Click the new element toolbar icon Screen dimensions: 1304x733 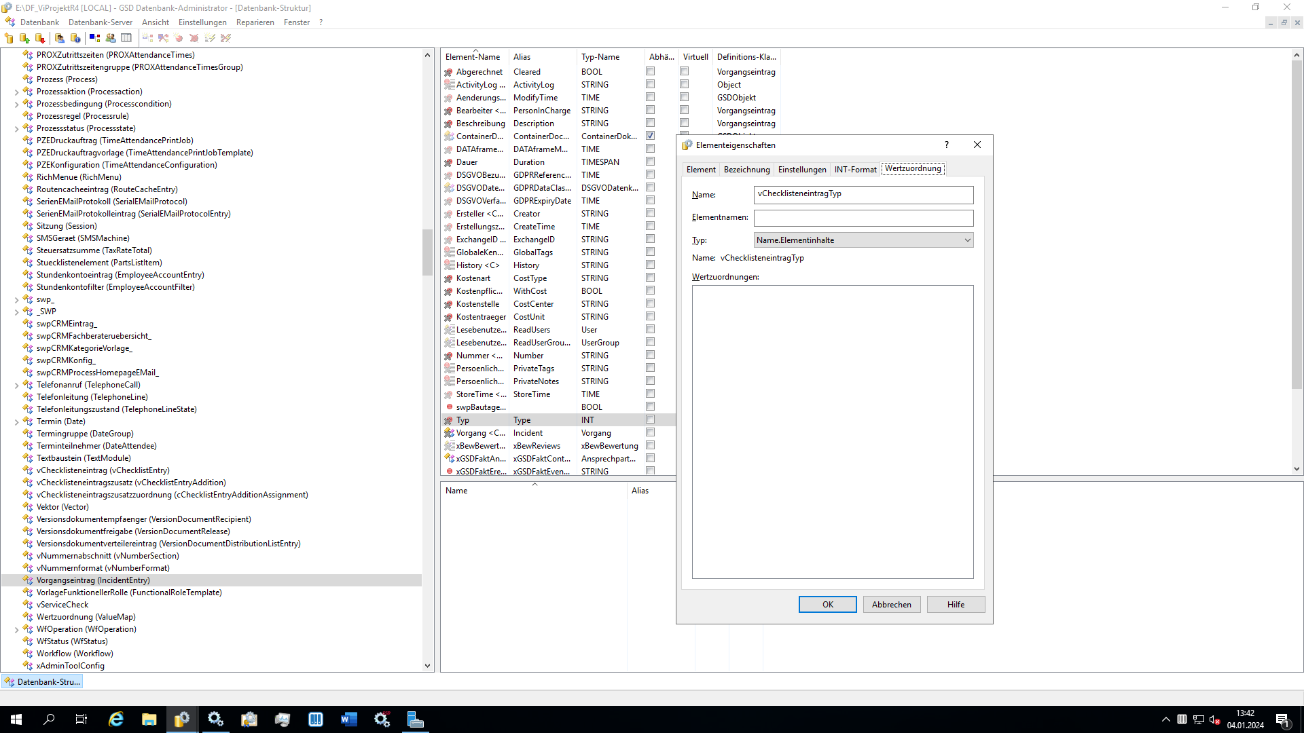pos(179,38)
